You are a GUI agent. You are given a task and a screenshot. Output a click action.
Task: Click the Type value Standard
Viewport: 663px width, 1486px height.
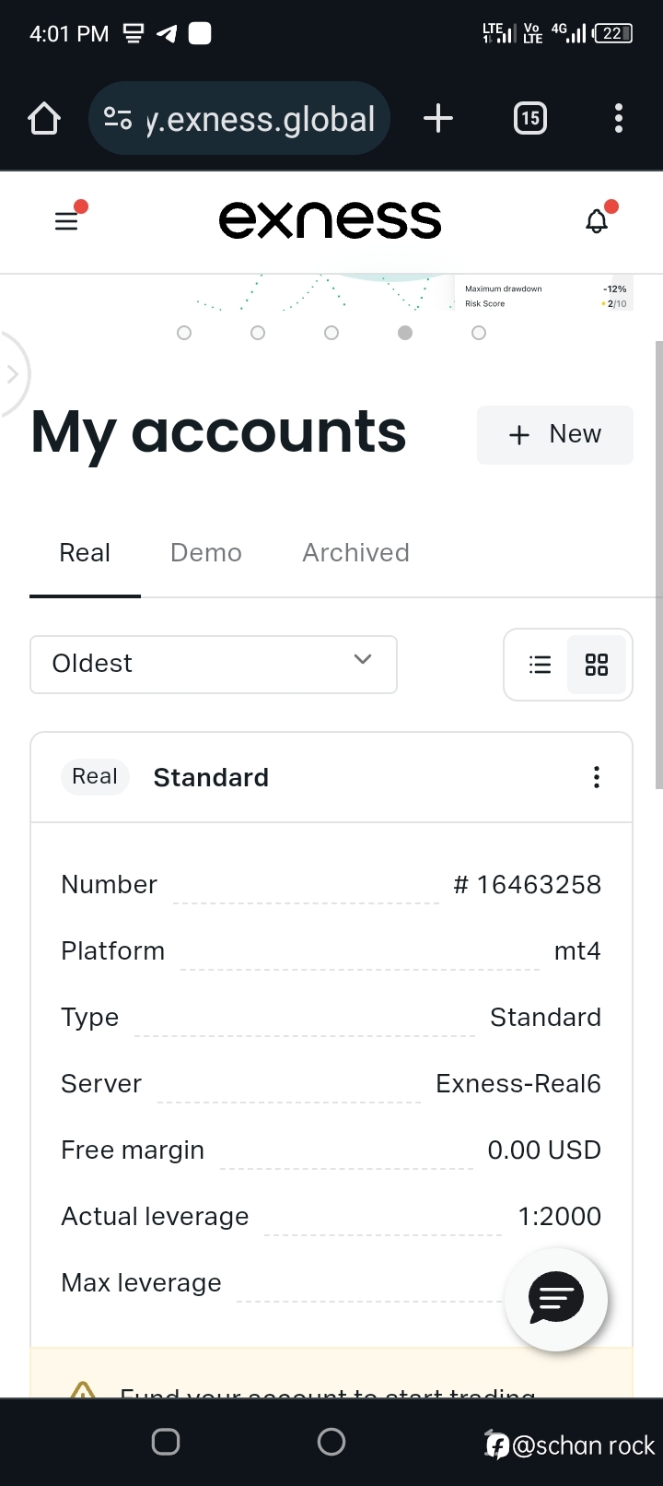[546, 1018]
